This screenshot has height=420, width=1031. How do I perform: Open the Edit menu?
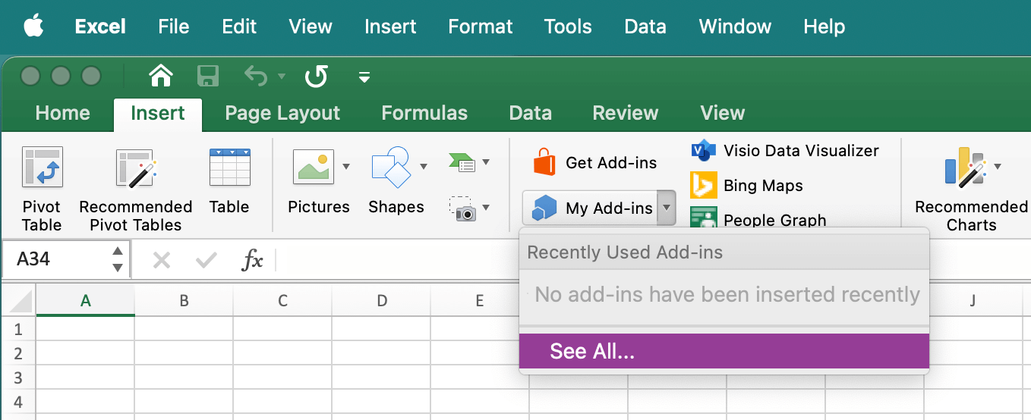click(239, 27)
